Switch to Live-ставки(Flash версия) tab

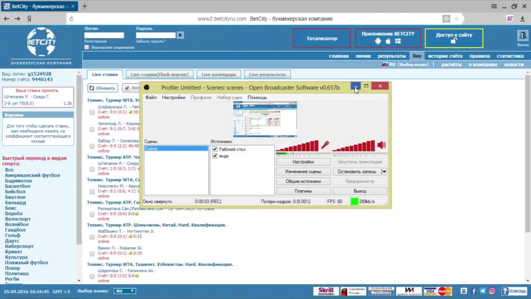coord(160,74)
